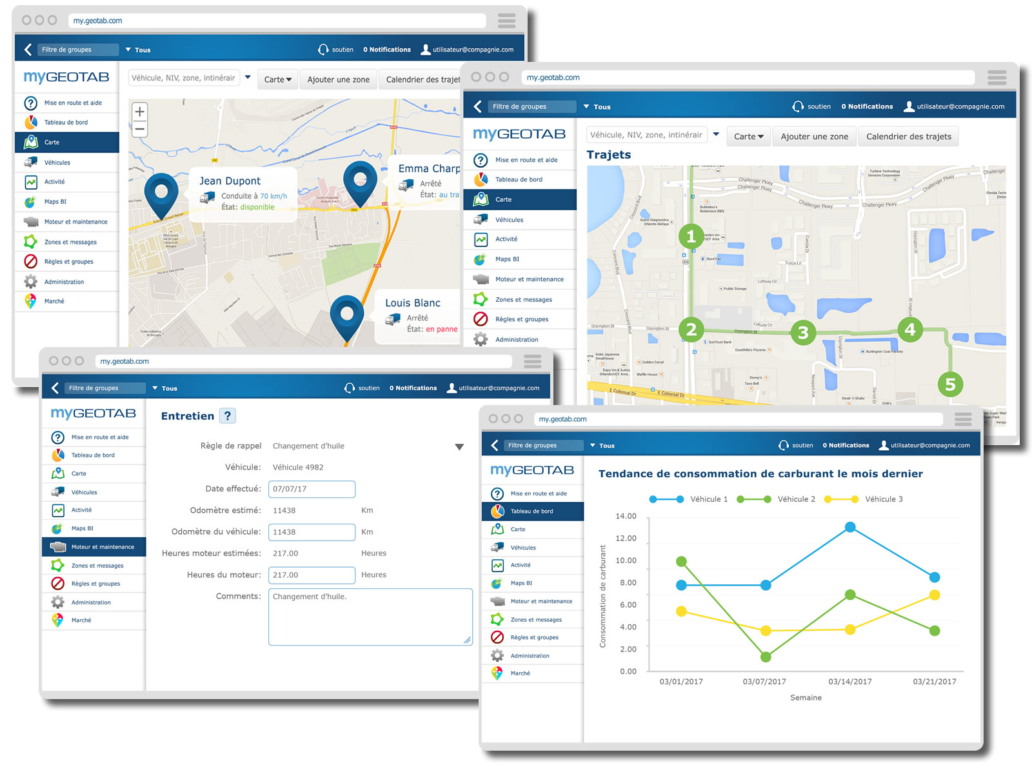Click the Zones et messages icon in the top-left window
This screenshot has width=1032, height=774.
tap(31, 242)
